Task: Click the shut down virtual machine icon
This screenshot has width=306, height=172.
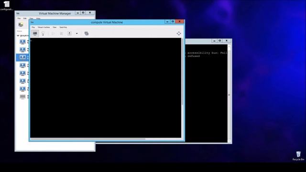Action: point(69,33)
